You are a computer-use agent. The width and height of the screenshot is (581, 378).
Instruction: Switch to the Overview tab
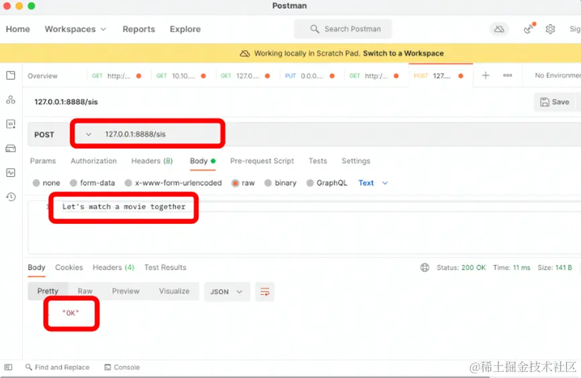(42, 76)
